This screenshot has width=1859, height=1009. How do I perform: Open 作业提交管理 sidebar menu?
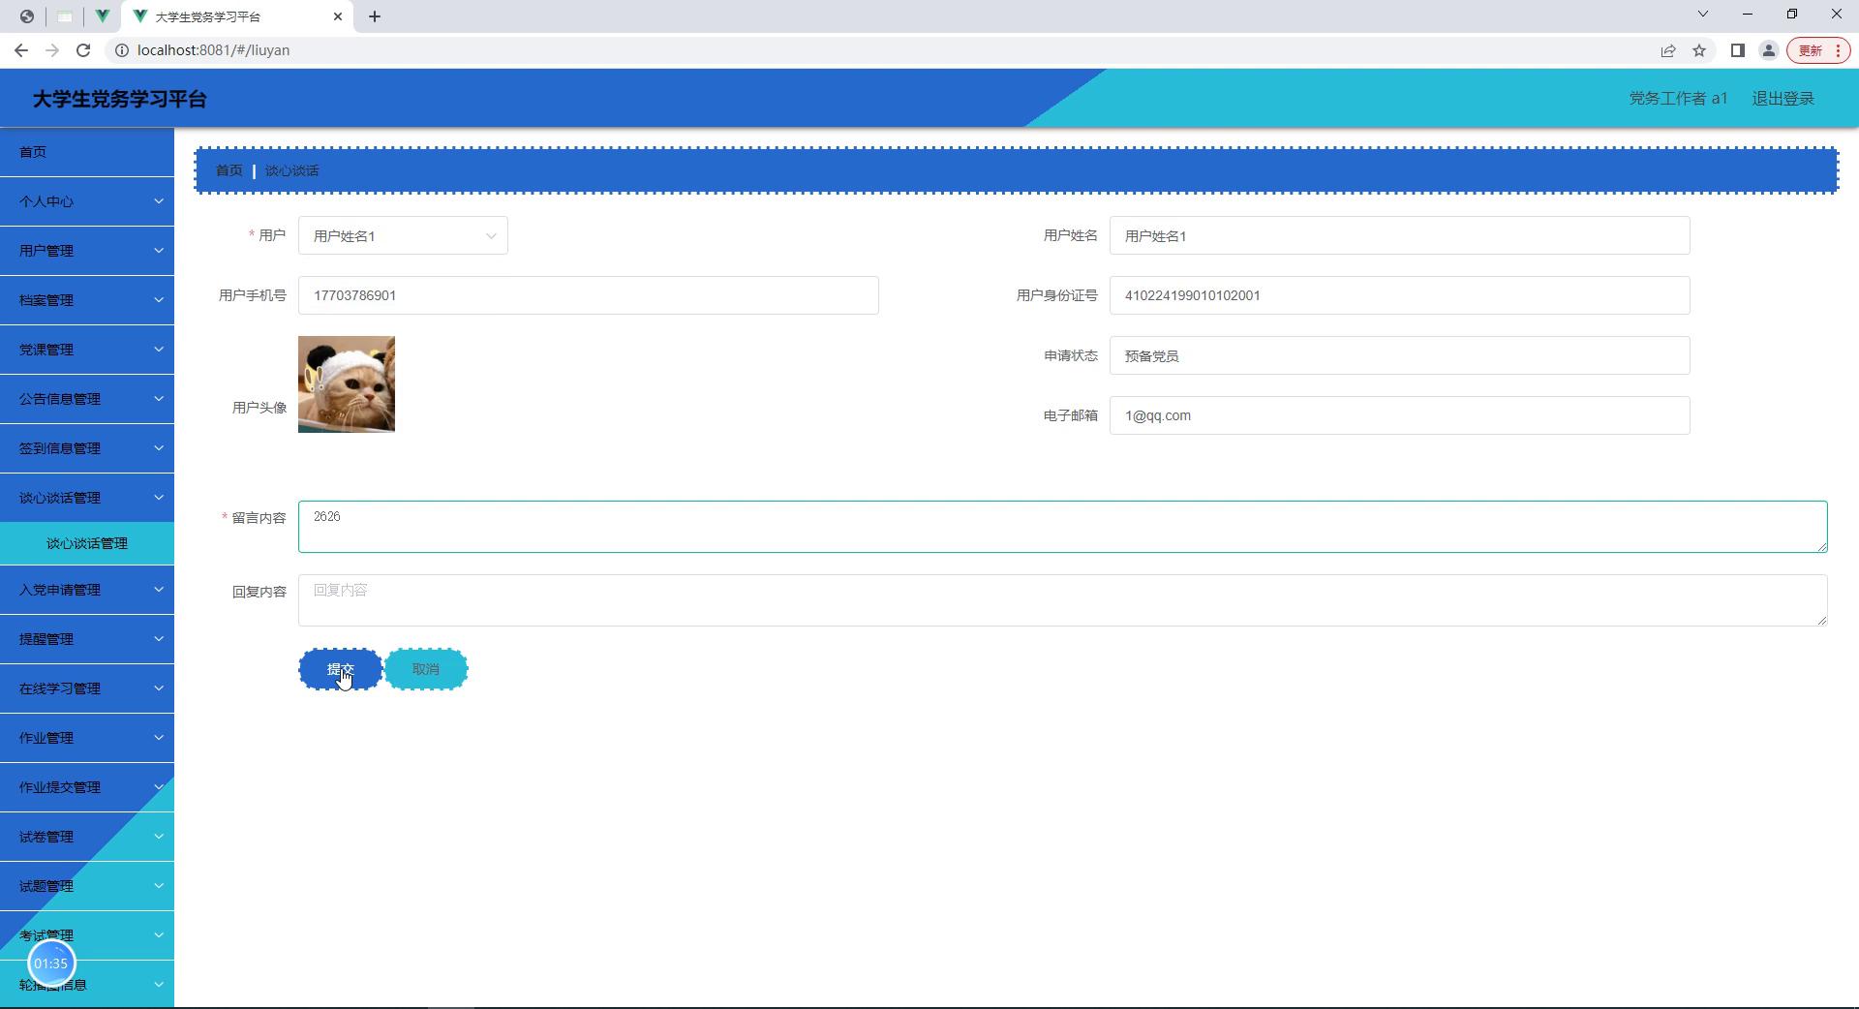pyautogui.click(x=87, y=787)
